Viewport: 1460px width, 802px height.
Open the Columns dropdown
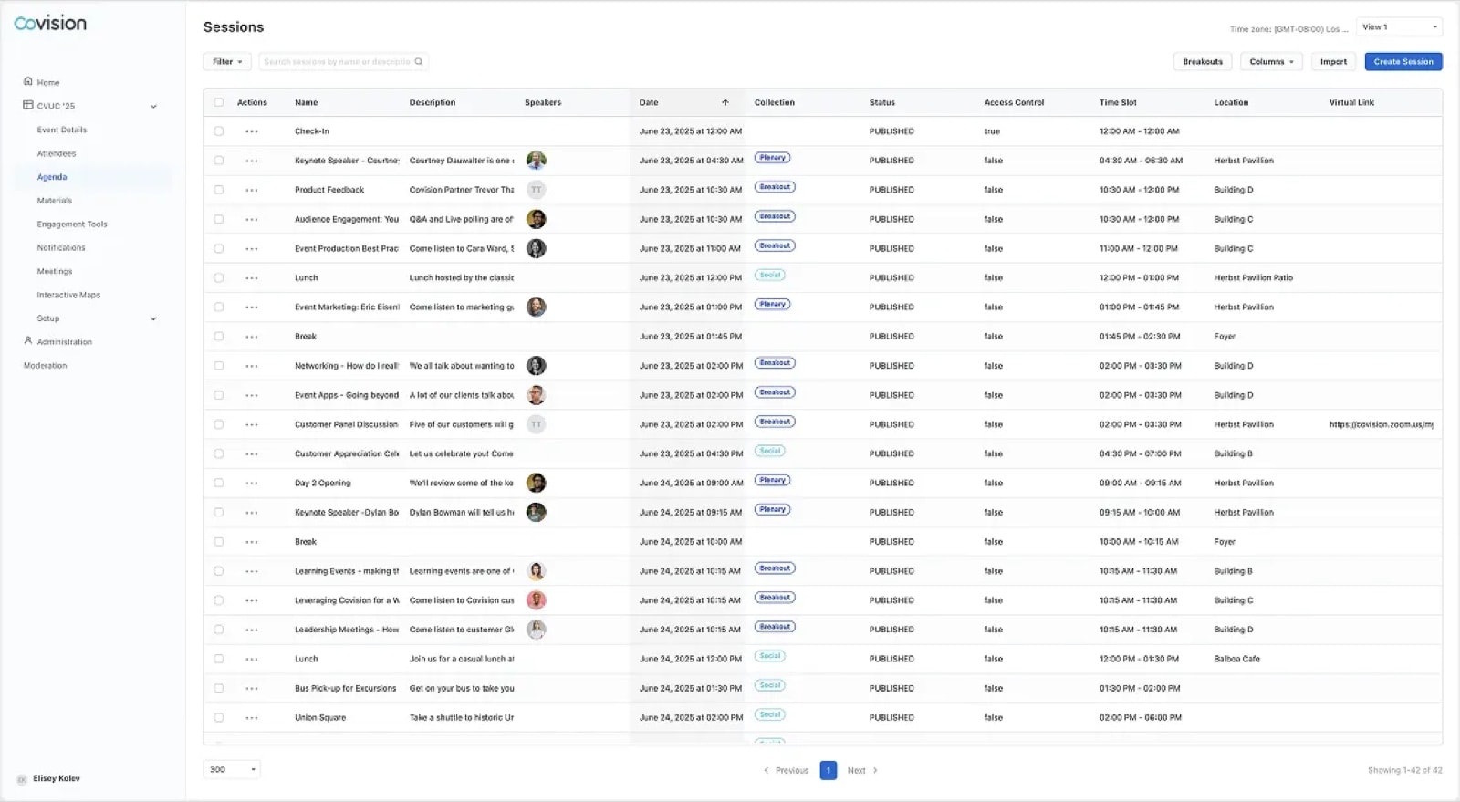pos(1271,62)
